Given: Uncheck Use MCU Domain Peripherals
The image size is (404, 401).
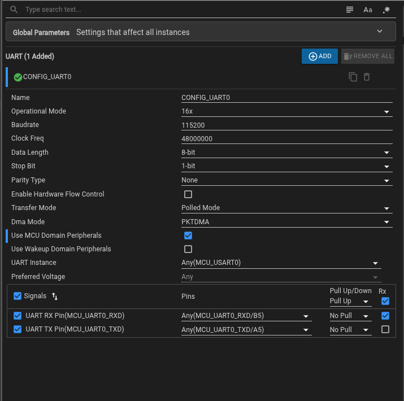Looking at the screenshot, I should pyautogui.click(x=188, y=236).
